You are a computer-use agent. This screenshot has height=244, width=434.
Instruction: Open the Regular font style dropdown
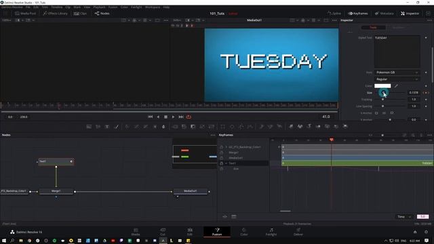coord(397,79)
